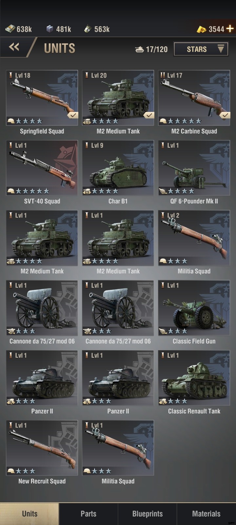Click the STARS dropdown arrow
The height and width of the screenshot is (525, 236).
click(x=221, y=49)
